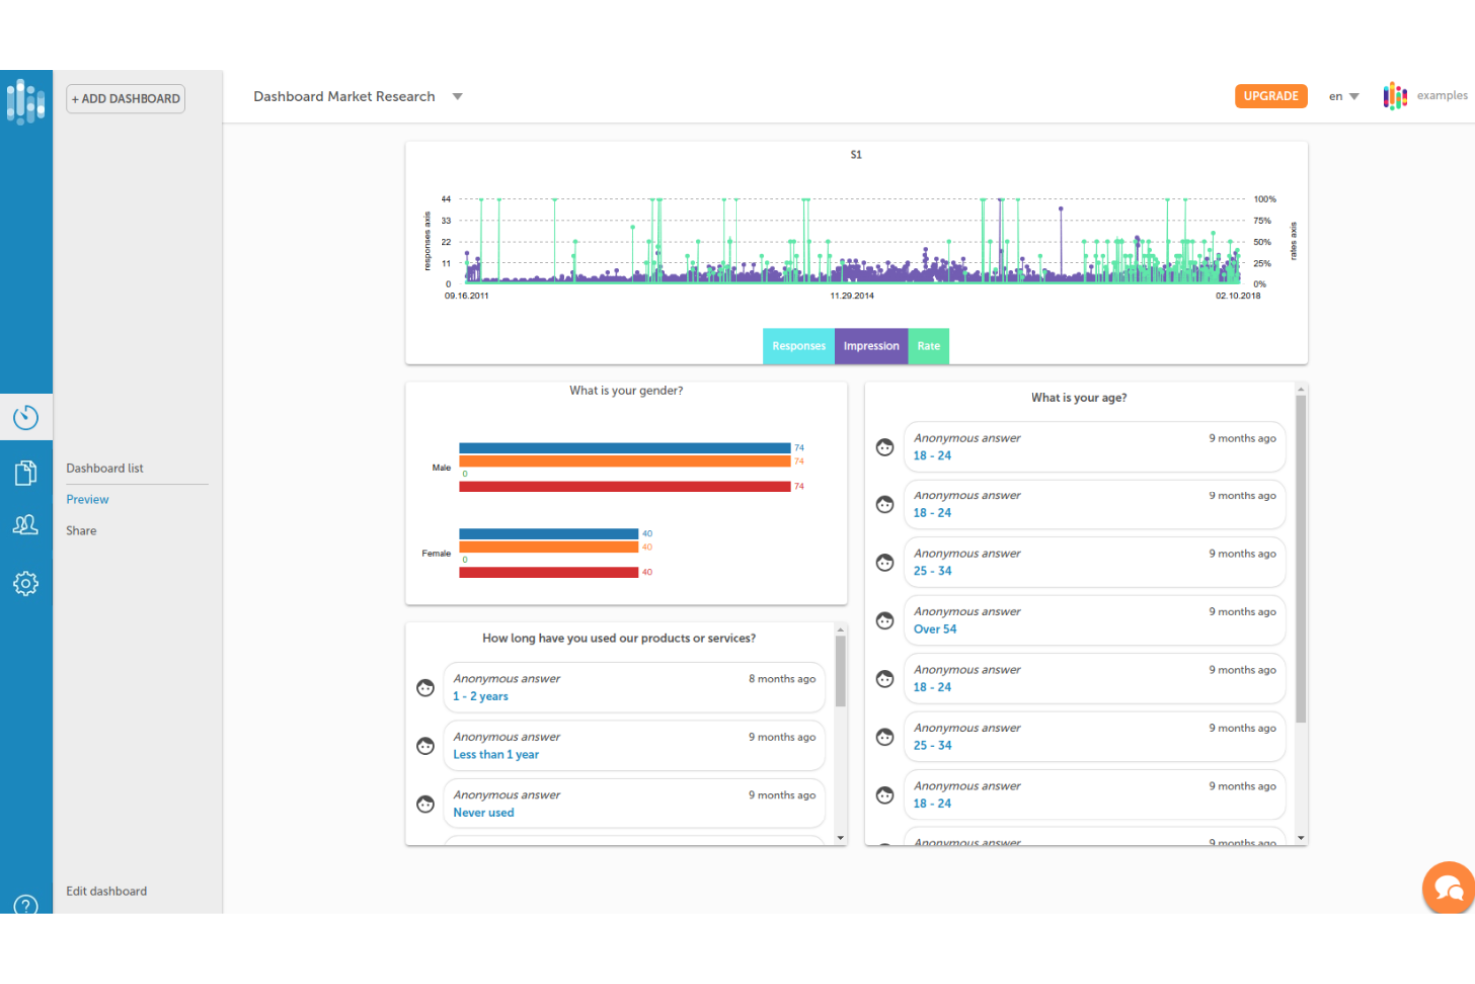Open the documents/pages sidebar icon
The image size is (1475, 984).
point(26,472)
